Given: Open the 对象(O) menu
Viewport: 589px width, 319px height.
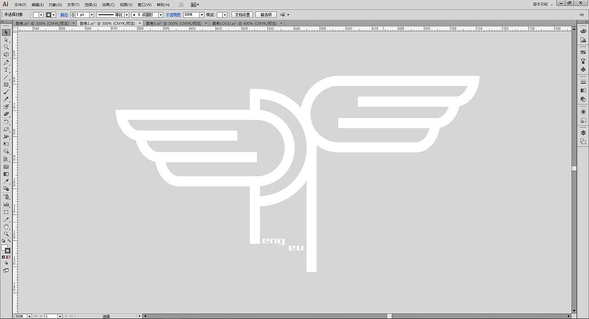Looking at the screenshot, I should [x=55, y=5].
